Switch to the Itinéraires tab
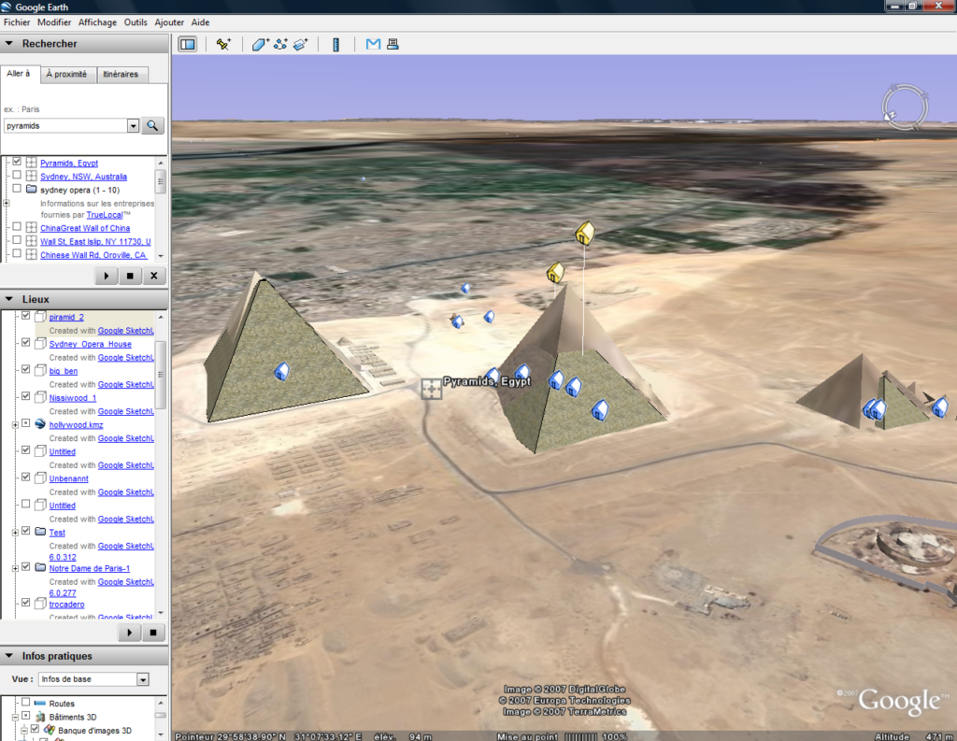957x741 pixels. coord(121,74)
